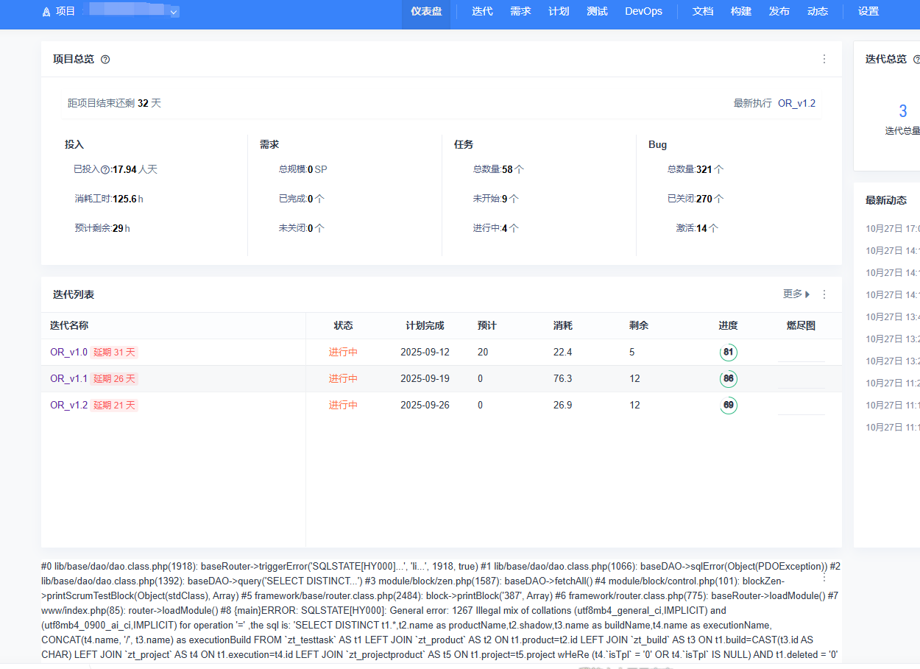
Task: Open iteration OR_v1.1 link
Action: [x=68, y=379]
